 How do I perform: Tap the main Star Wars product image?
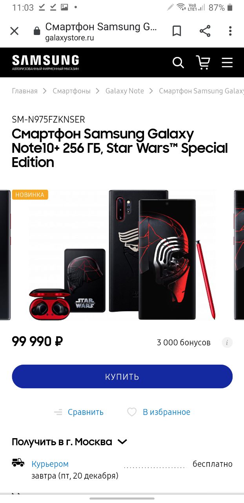tap(122, 255)
